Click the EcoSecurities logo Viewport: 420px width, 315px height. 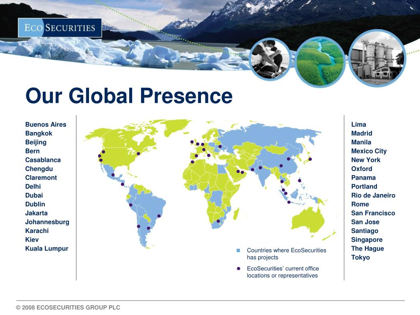[x=60, y=27]
